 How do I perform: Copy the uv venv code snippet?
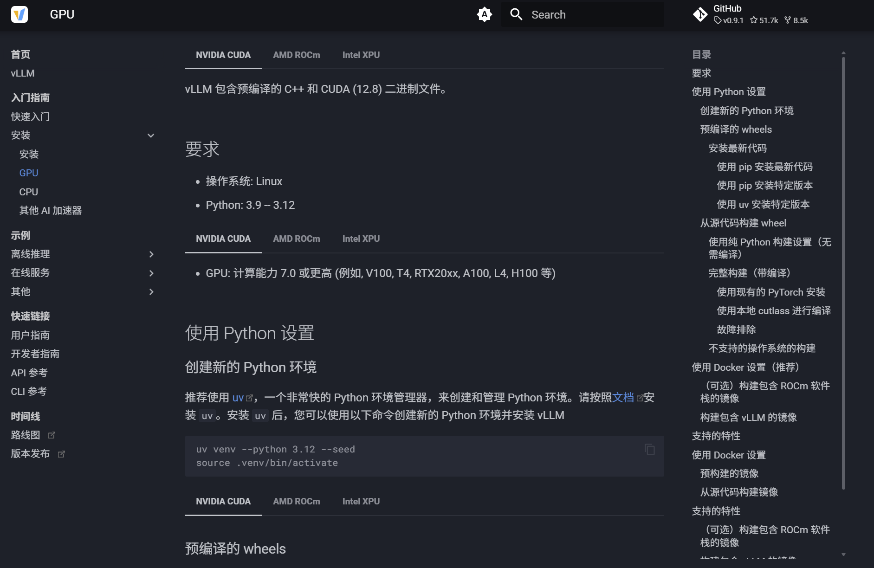pyautogui.click(x=649, y=450)
